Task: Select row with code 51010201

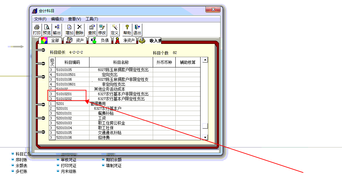Action: pos(125,94)
